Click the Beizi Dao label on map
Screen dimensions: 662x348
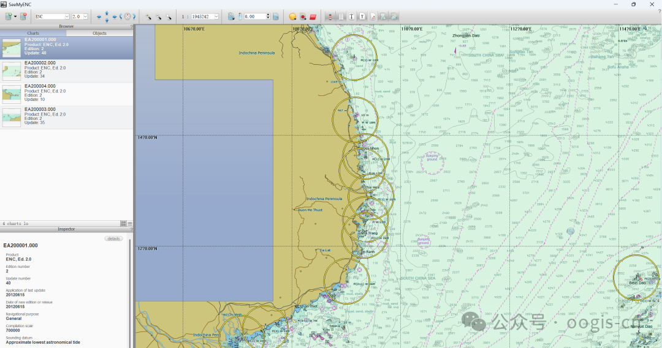pyautogui.click(x=637, y=283)
